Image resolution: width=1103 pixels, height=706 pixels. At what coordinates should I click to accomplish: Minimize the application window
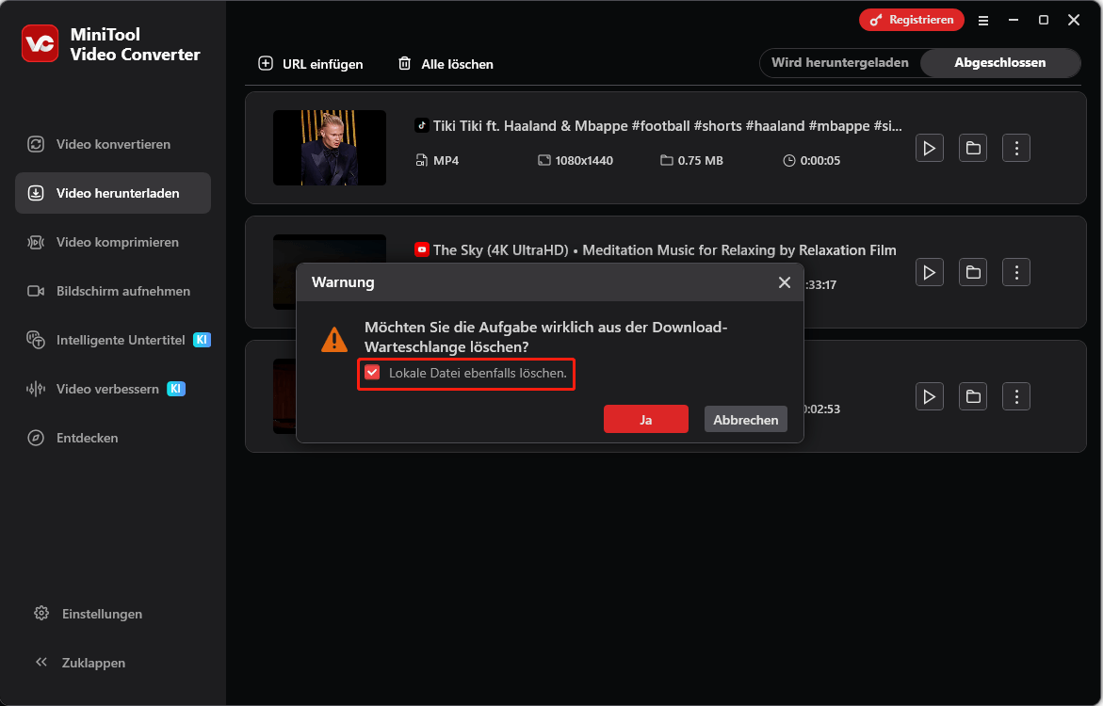(x=1014, y=20)
